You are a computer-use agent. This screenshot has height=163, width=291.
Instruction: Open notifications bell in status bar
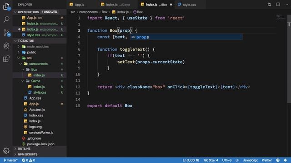(285, 160)
